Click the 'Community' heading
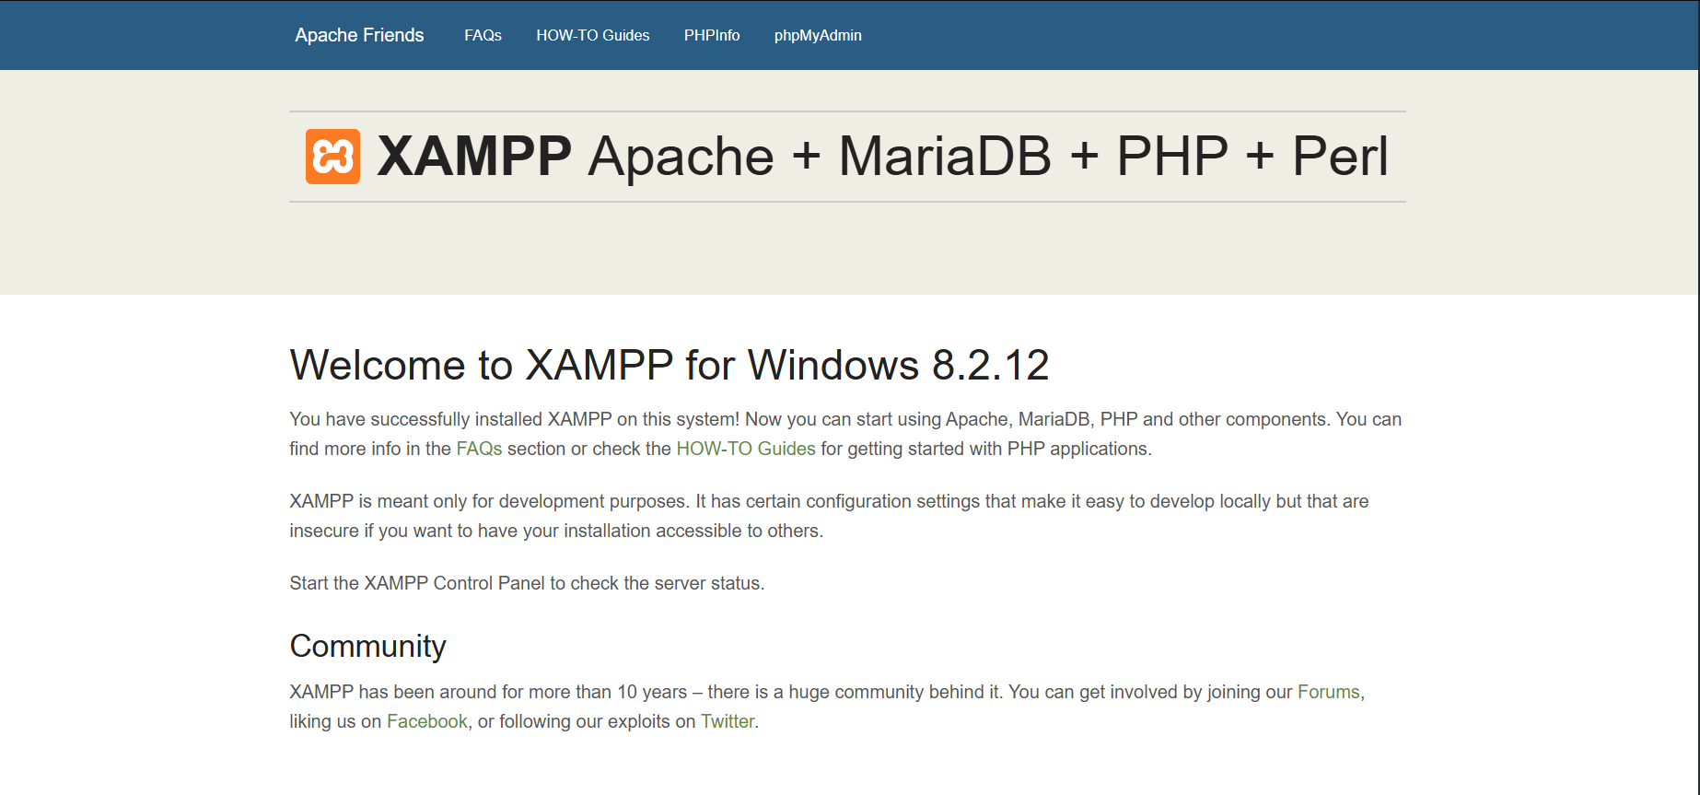This screenshot has height=795, width=1700. click(367, 646)
